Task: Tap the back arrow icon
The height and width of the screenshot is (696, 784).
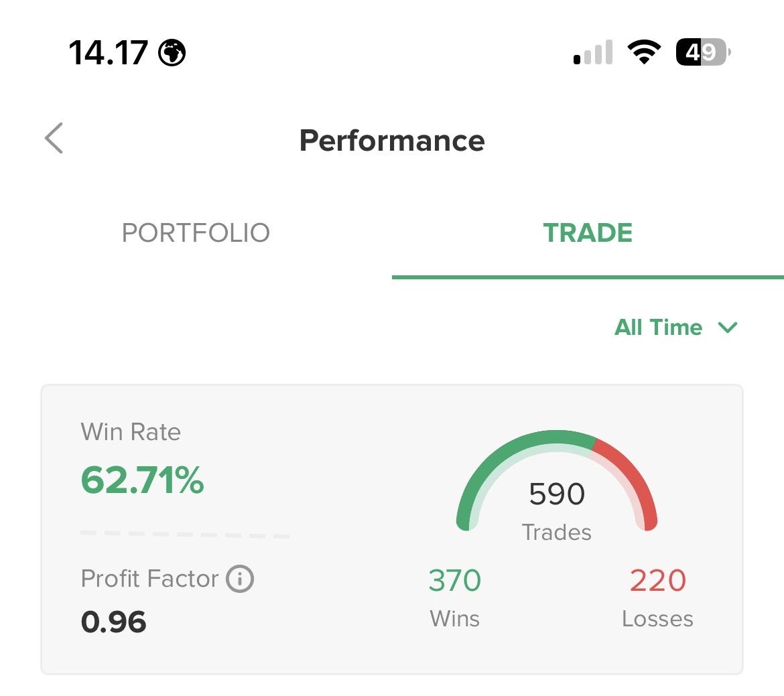Action: [x=54, y=139]
